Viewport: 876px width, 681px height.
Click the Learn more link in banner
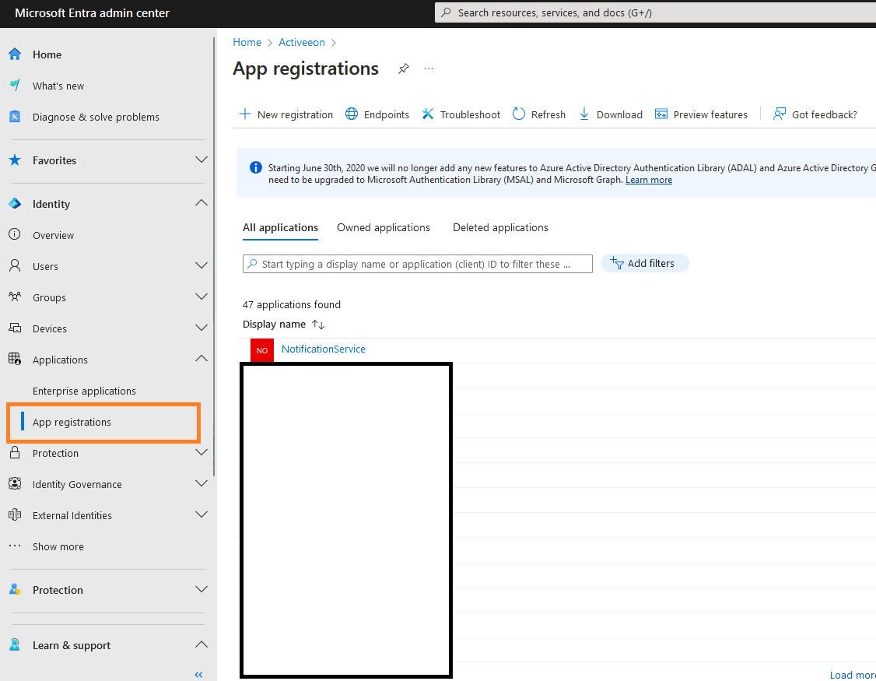(649, 180)
